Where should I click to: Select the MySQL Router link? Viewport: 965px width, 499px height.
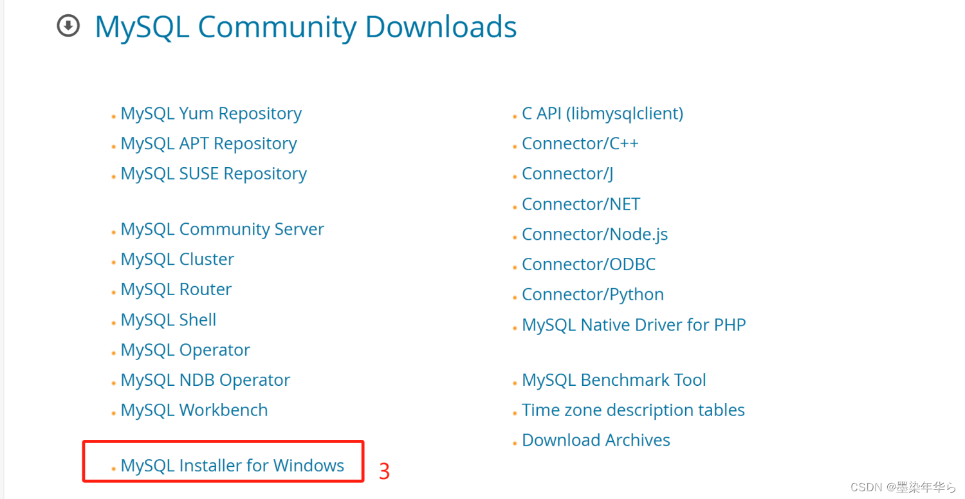[x=176, y=289]
